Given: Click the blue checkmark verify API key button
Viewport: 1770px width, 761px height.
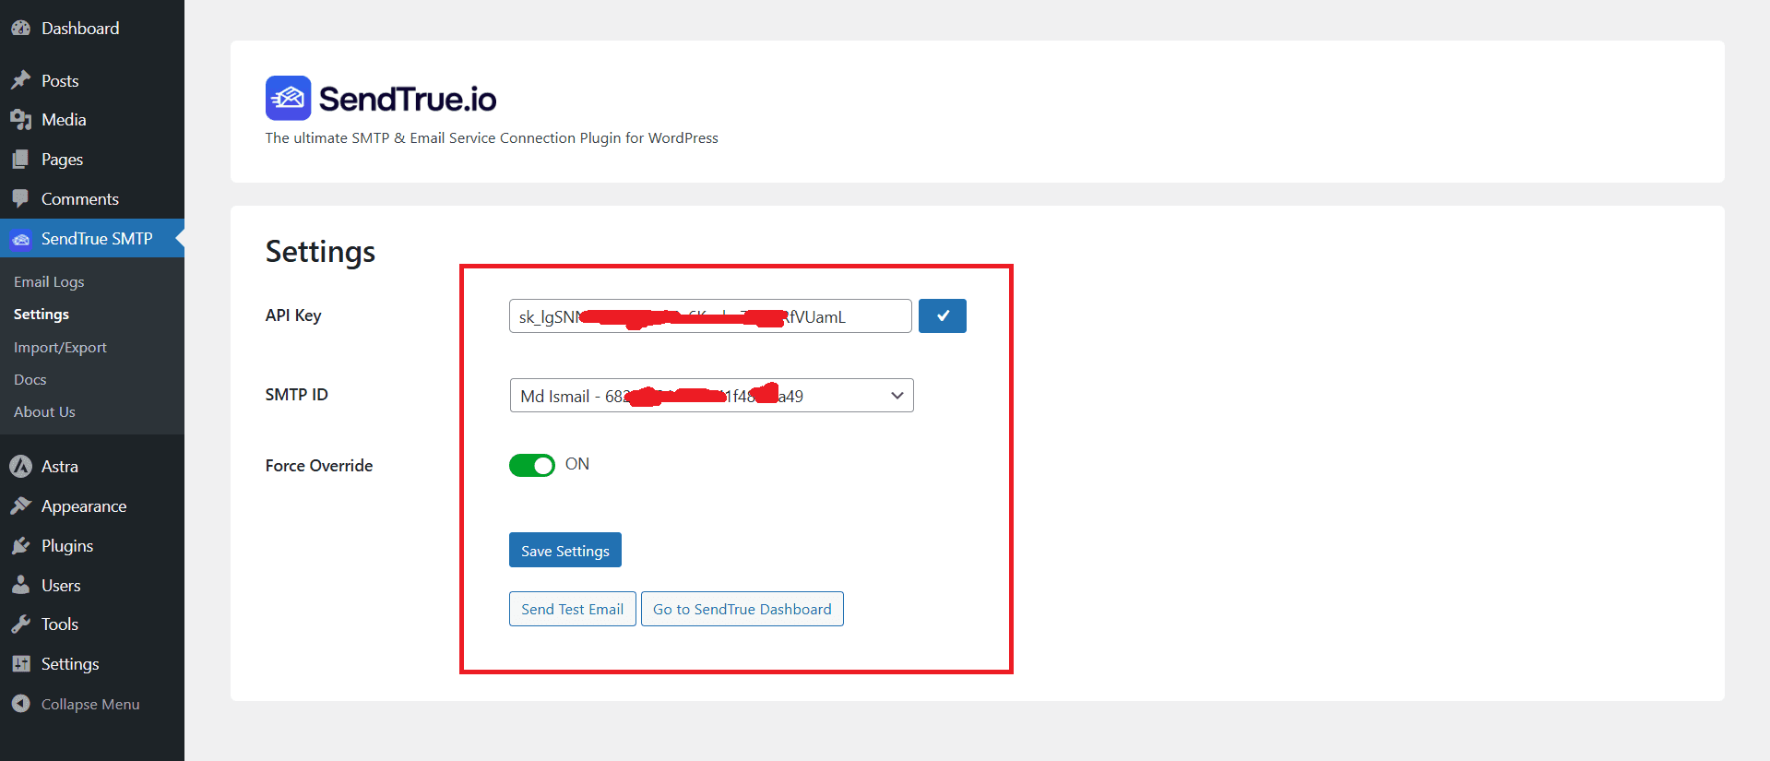Looking at the screenshot, I should pos(943,316).
